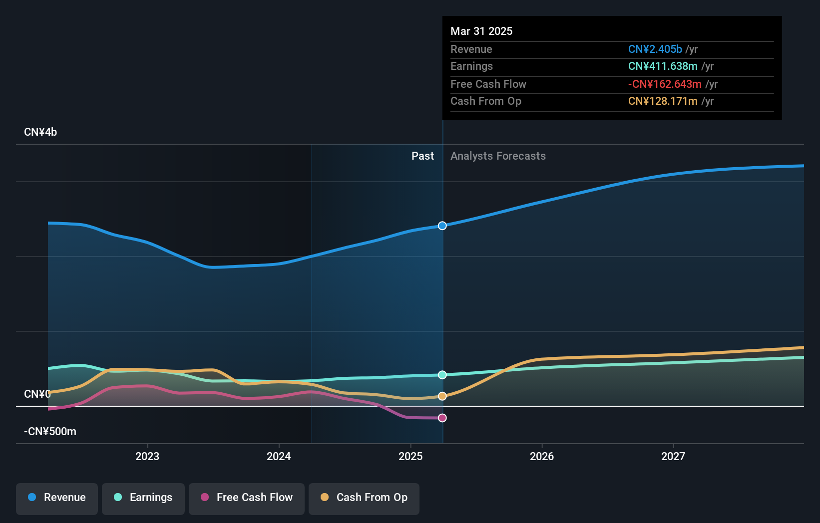
Task: Click the pink Free Cash Flow legend dot
Action: tap(205, 497)
